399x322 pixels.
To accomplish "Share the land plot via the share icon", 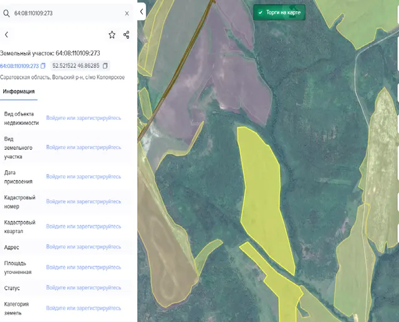I will [x=127, y=35].
